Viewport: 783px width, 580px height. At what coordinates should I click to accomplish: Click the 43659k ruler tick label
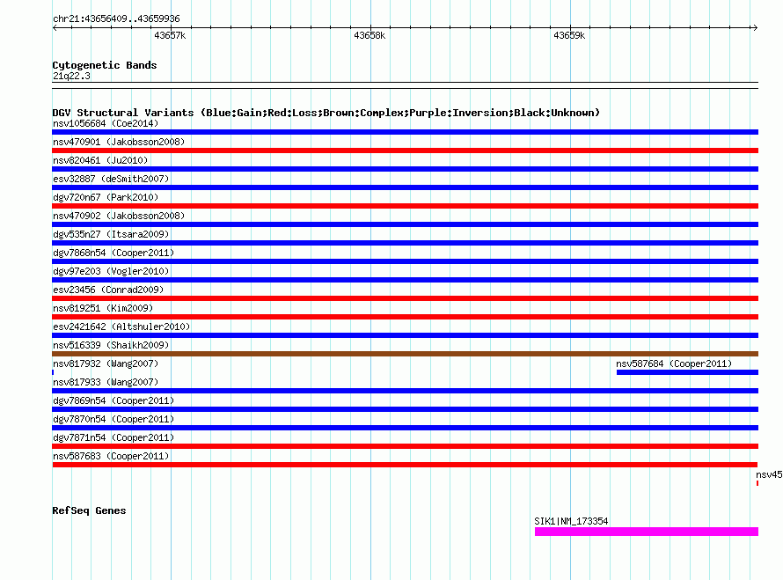coord(569,35)
